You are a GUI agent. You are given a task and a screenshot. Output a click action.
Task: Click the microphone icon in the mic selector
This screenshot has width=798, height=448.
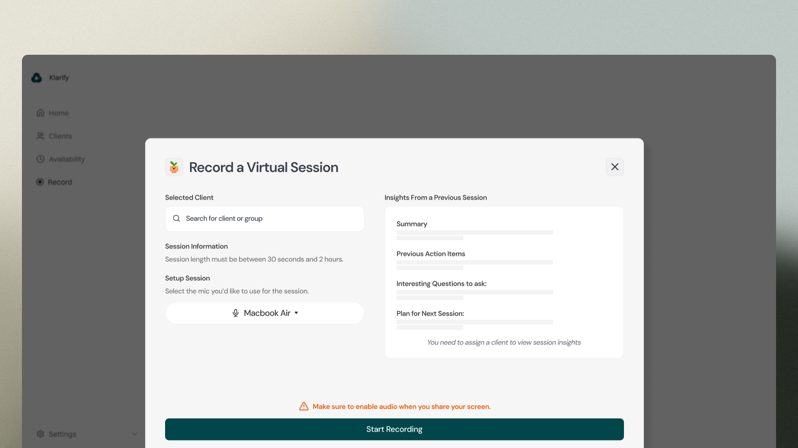[x=235, y=313]
